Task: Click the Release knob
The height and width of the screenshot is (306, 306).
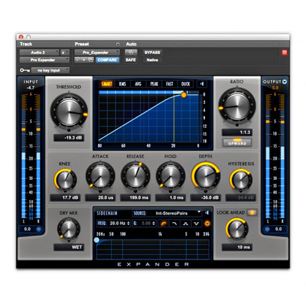Action: 135,176
